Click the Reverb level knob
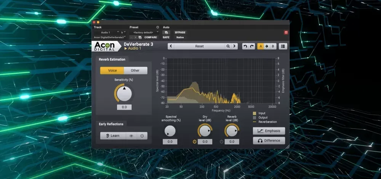 pos(232,131)
